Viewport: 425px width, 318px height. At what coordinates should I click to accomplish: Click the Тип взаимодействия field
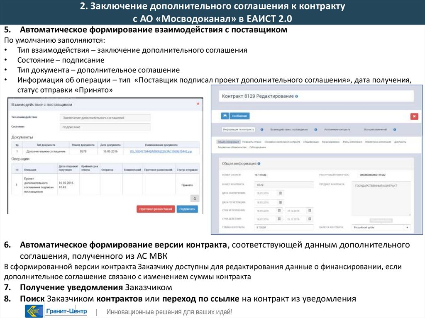tap(105, 118)
